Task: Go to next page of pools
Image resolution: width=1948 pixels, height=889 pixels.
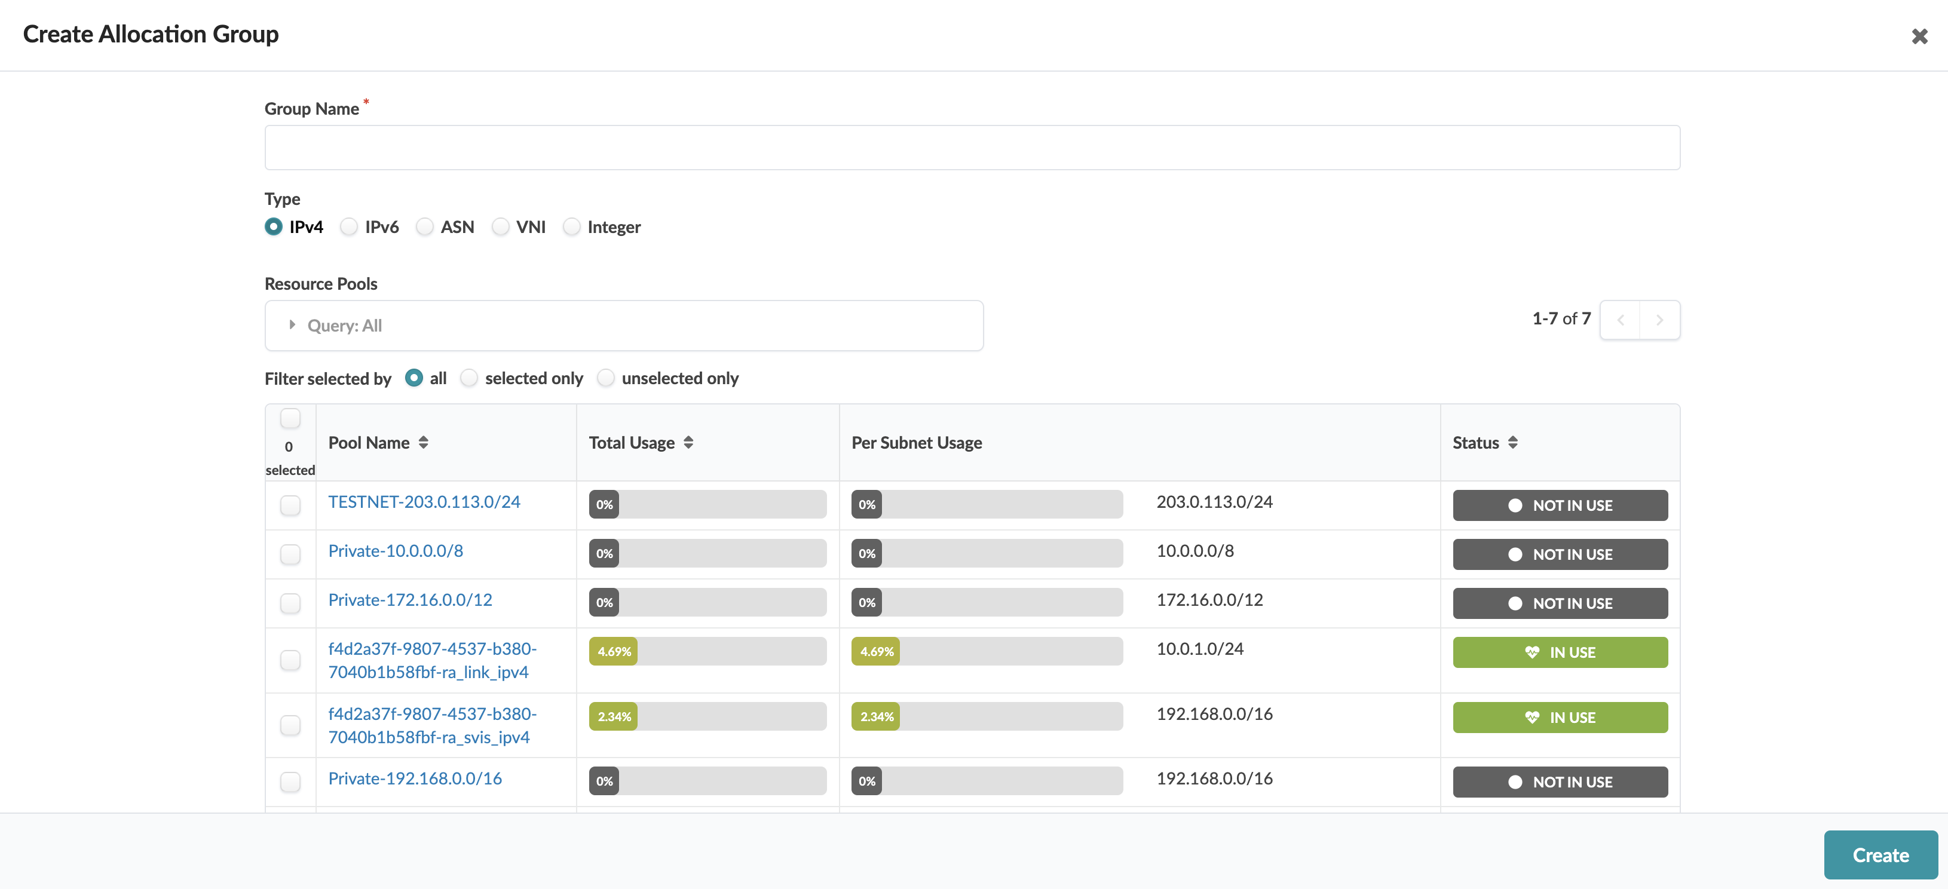Action: point(1659,320)
